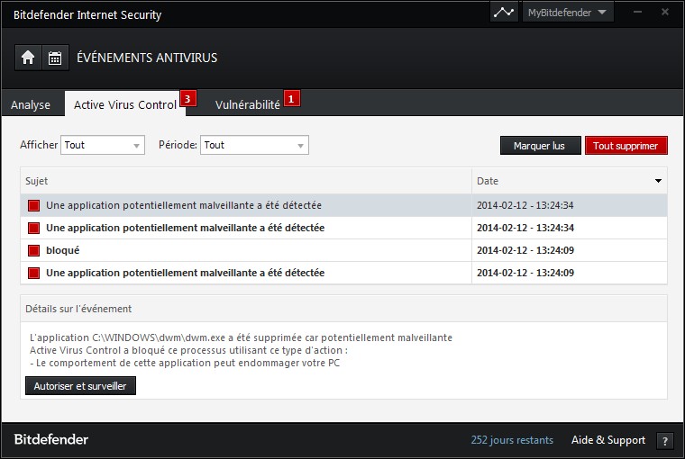
Task: Click the 252 jours restants link
Action: pyautogui.click(x=512, y=440)
